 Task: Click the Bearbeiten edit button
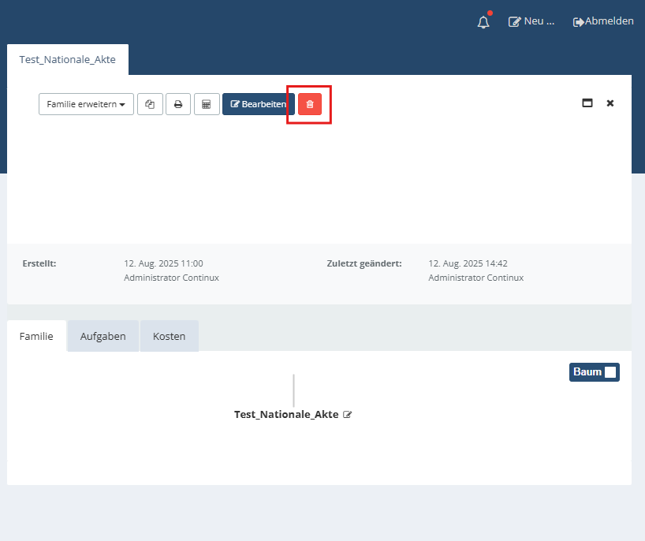click(x=259, y=104)
